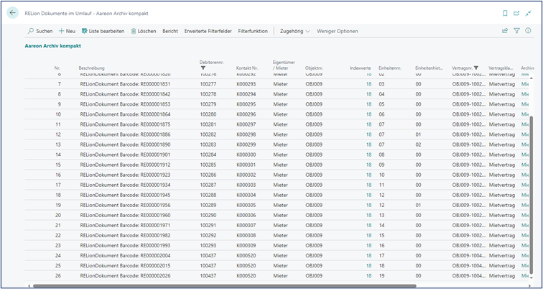
Task: Expand the Zugehörig dropdown menu
Action: (x=294, y=31)
